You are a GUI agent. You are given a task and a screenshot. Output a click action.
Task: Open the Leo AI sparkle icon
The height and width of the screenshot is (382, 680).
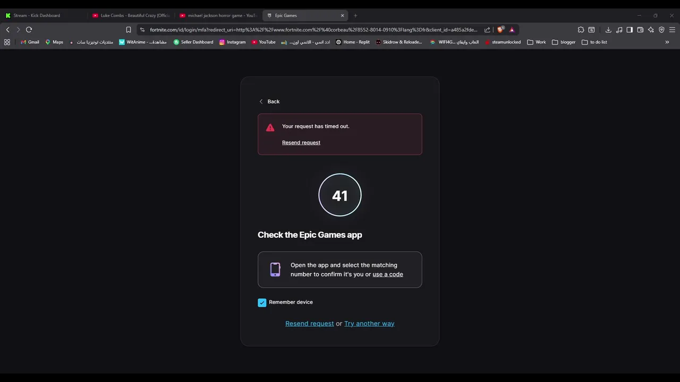click(x=651, y=30)
